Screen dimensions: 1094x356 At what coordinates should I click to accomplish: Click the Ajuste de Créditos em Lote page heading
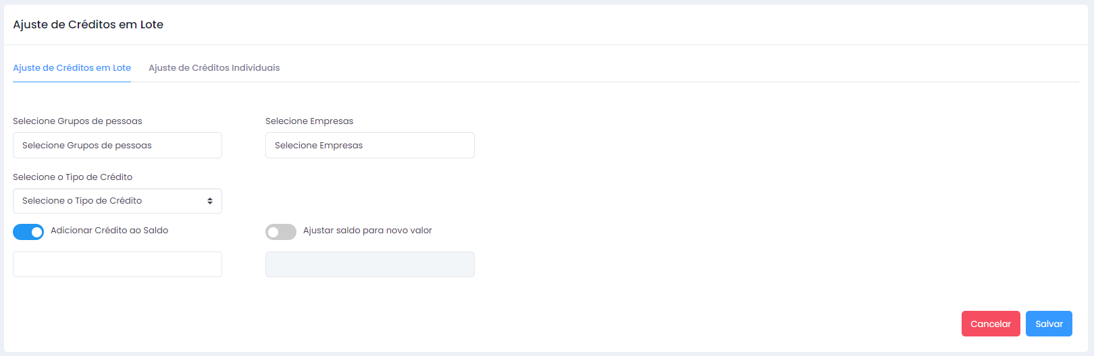pyautogui.click(x=88, y=24)
